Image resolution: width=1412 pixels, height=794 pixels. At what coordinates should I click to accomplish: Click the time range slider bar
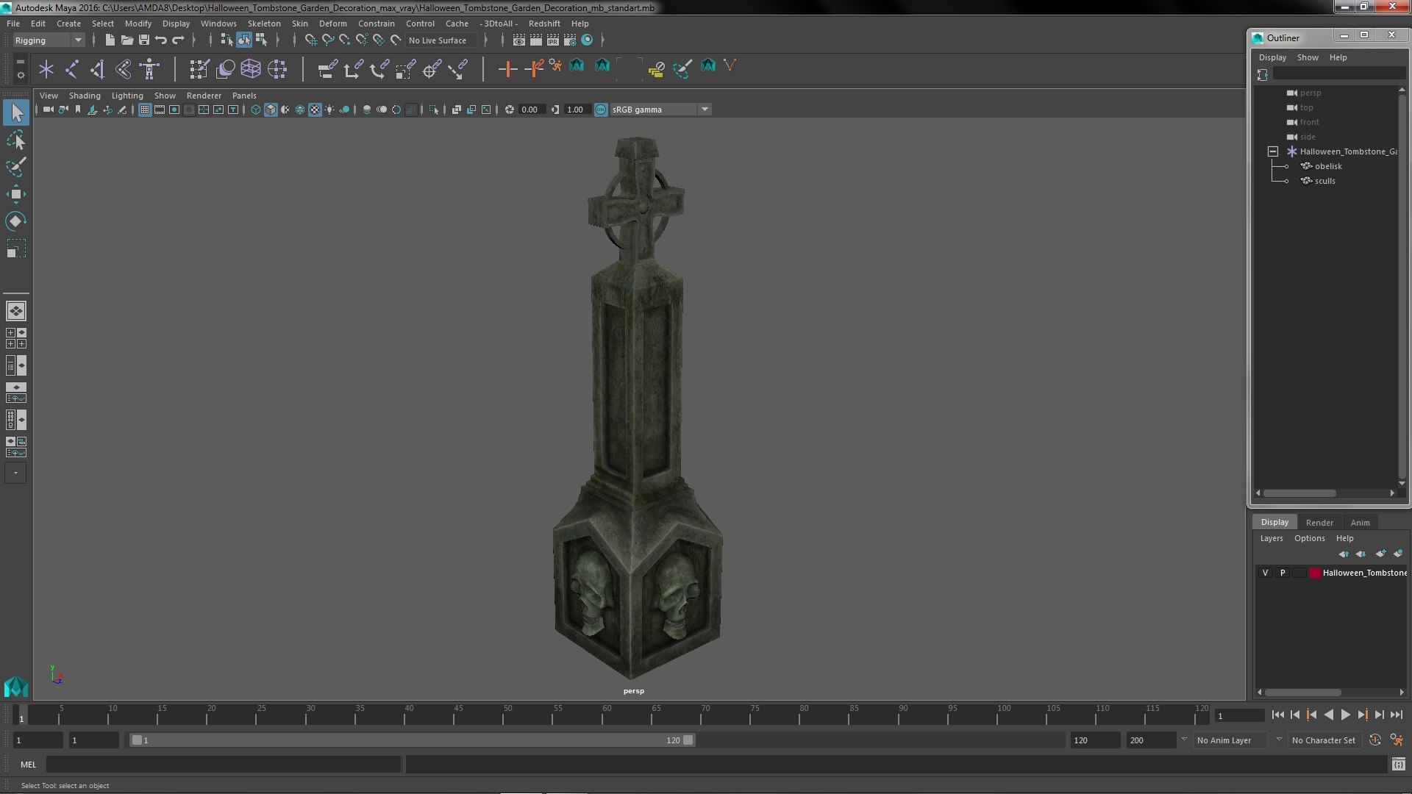coord(412,740)
